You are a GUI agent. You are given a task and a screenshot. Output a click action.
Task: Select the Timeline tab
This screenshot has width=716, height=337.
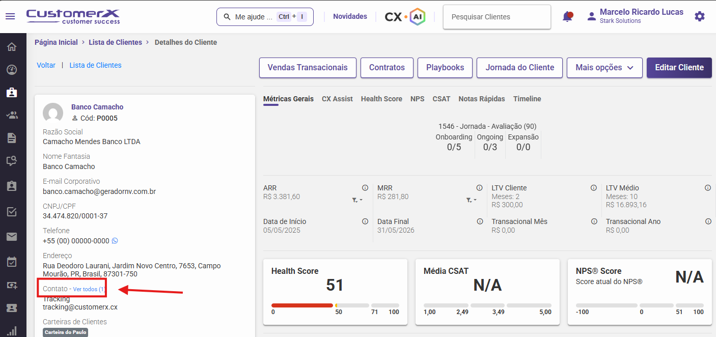click(x=527, y=99)
